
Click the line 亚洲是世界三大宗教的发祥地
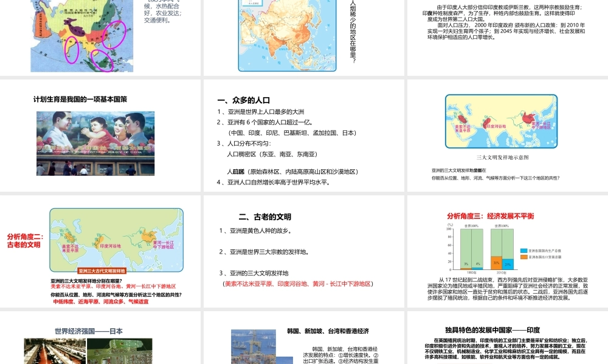click(x=264, y=252)
